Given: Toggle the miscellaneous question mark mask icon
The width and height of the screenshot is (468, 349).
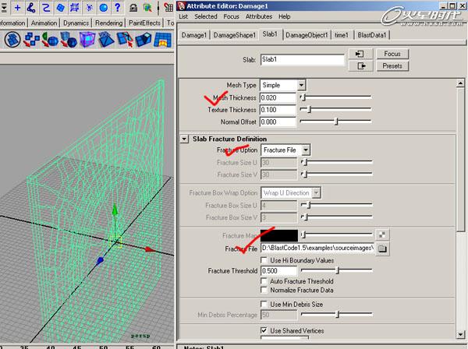Looking at the screenshot, I should pyautogui.click(x=118, y=8).
